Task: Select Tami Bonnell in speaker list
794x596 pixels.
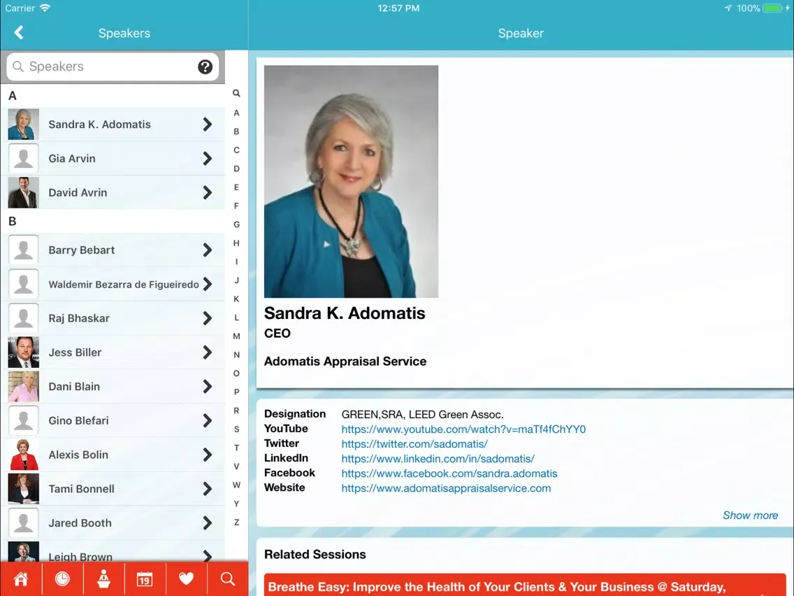Action: click(x=113, y=489)
